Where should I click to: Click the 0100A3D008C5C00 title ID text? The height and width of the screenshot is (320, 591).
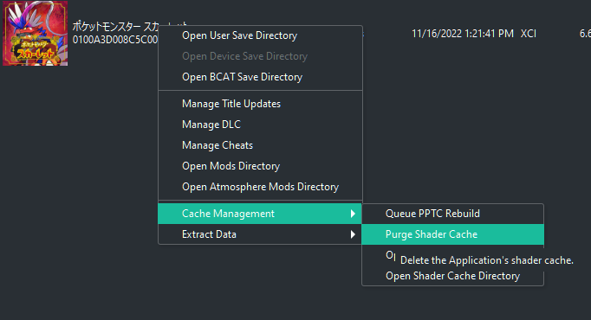115,40
